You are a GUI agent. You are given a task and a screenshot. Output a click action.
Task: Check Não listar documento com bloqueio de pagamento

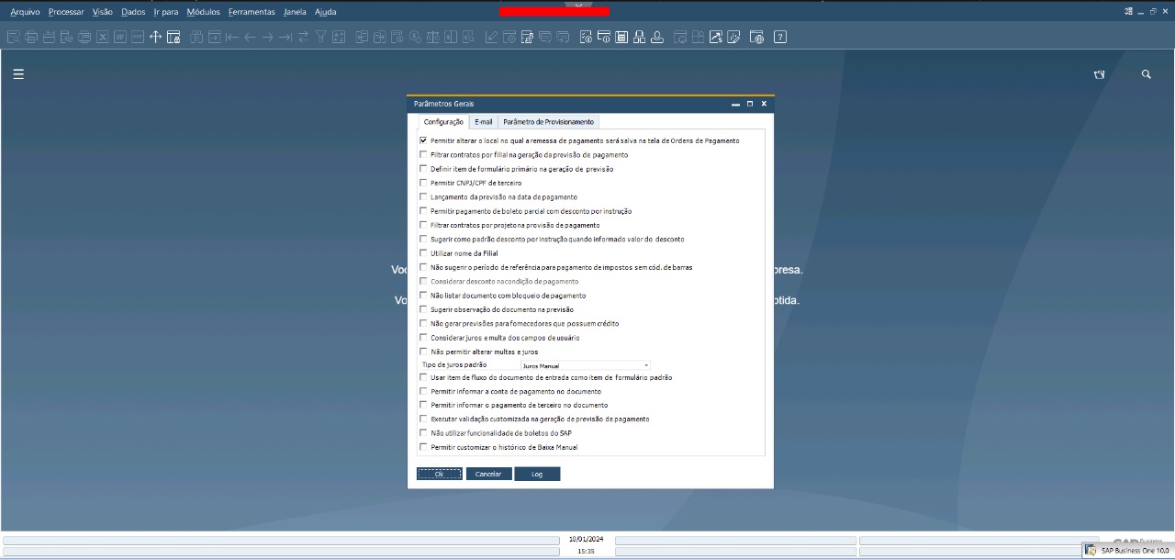(423, 296)
